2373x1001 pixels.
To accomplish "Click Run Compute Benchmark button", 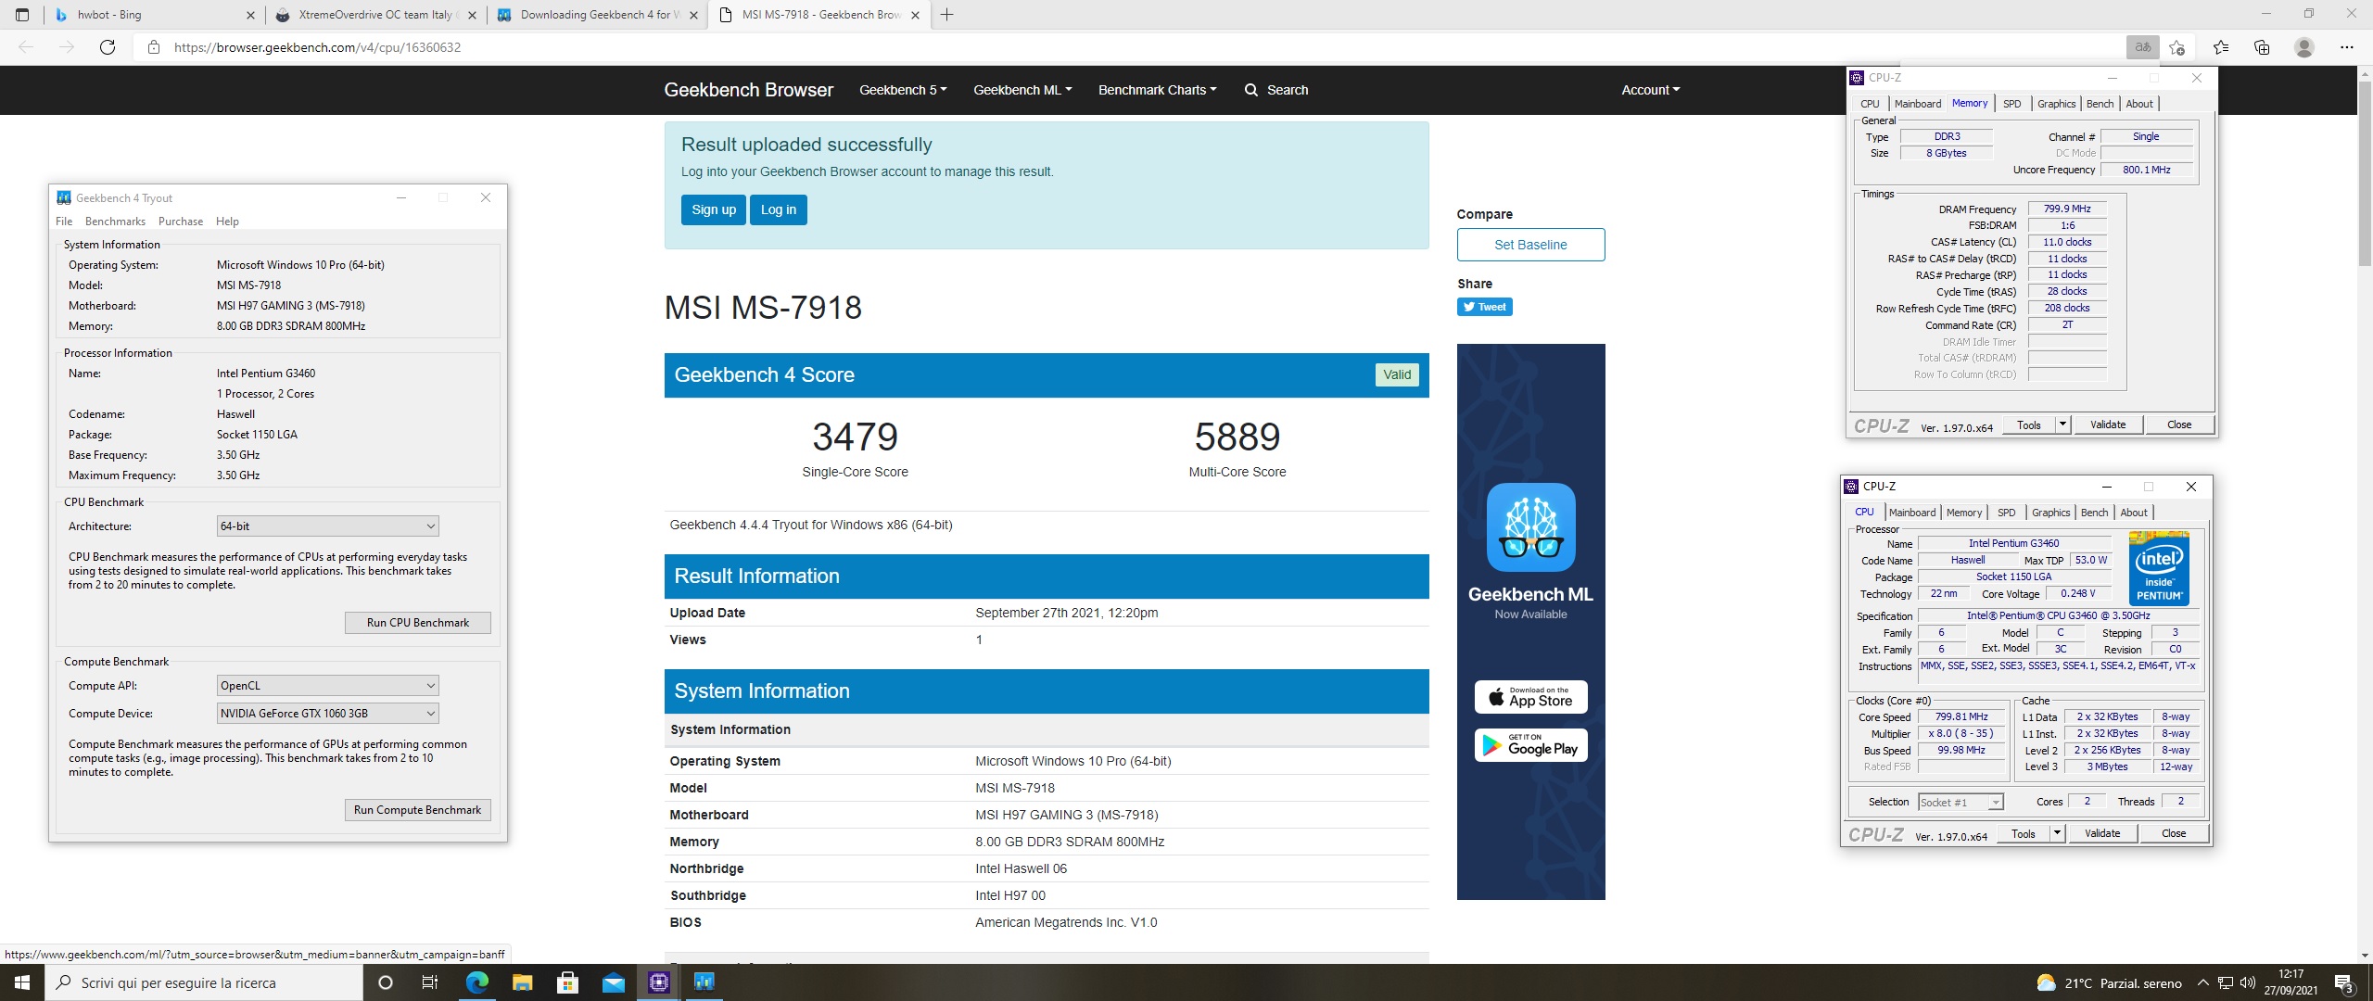I will [417, 810].
